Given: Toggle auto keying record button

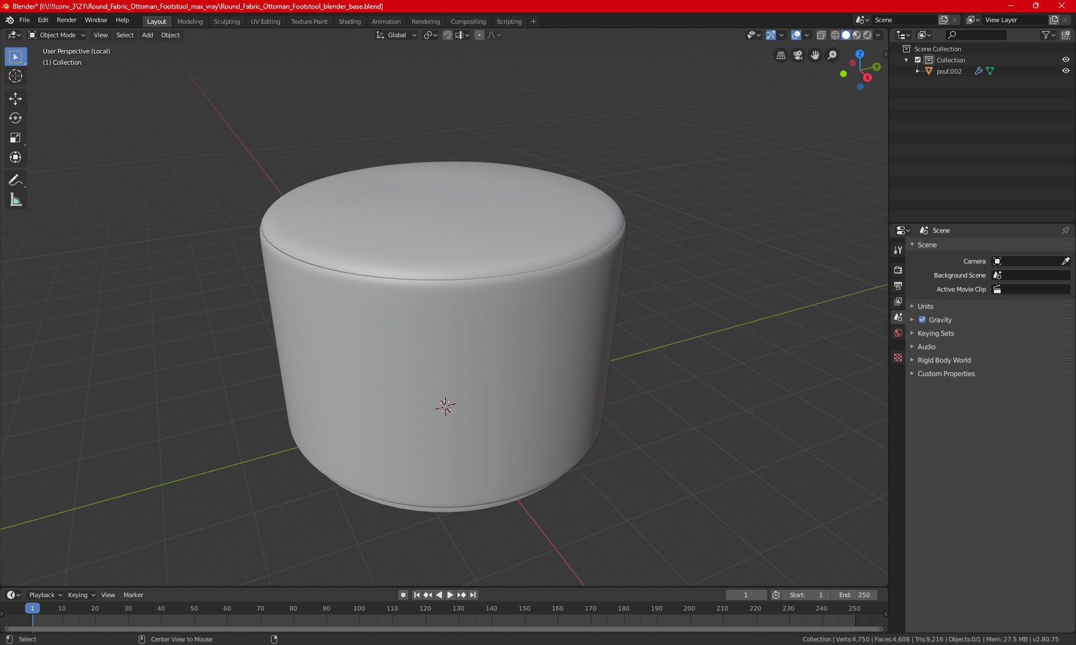Looking at the screenshot, I should (x=403, y=595).
